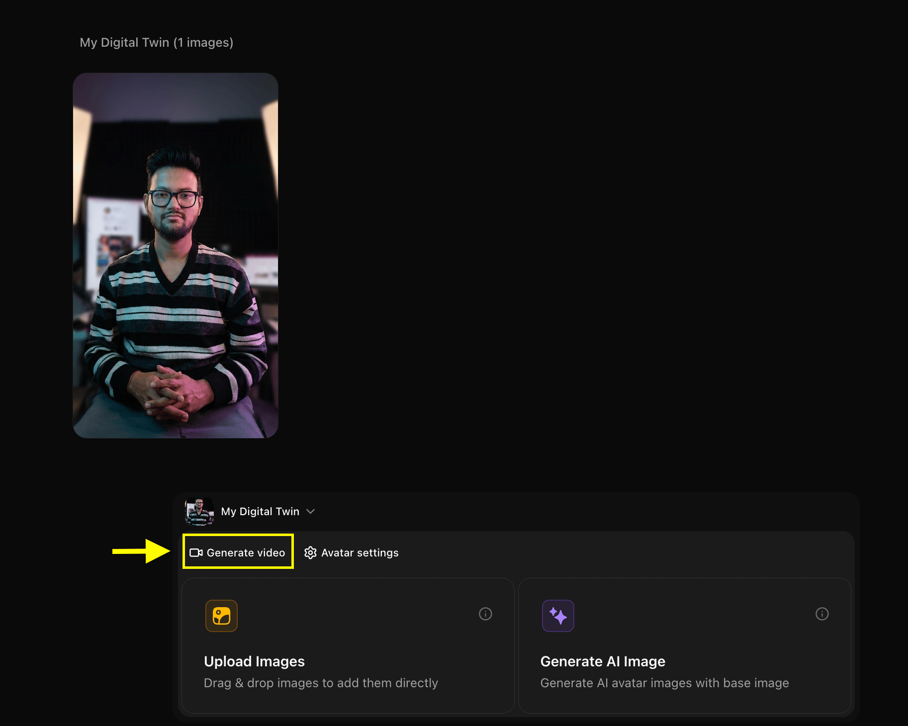Open Avatar settings tab
The height and width of the screenshot is (726, 908).
point(352,552)
